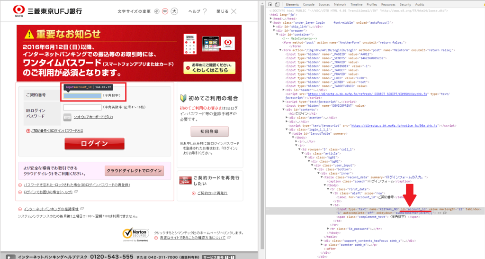
Task: Collapse the tr class="first_data" node
Action: pyautogui.click(x=329, y=189)
